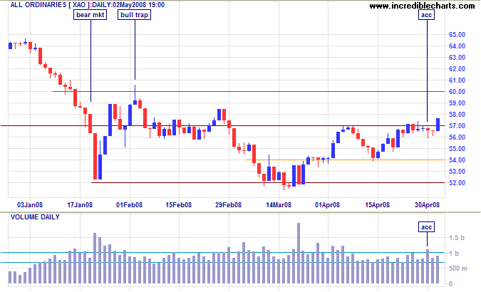The image size is (481, 292).
Task: Click the 'acc' caption on price chart
Action: 426,15
